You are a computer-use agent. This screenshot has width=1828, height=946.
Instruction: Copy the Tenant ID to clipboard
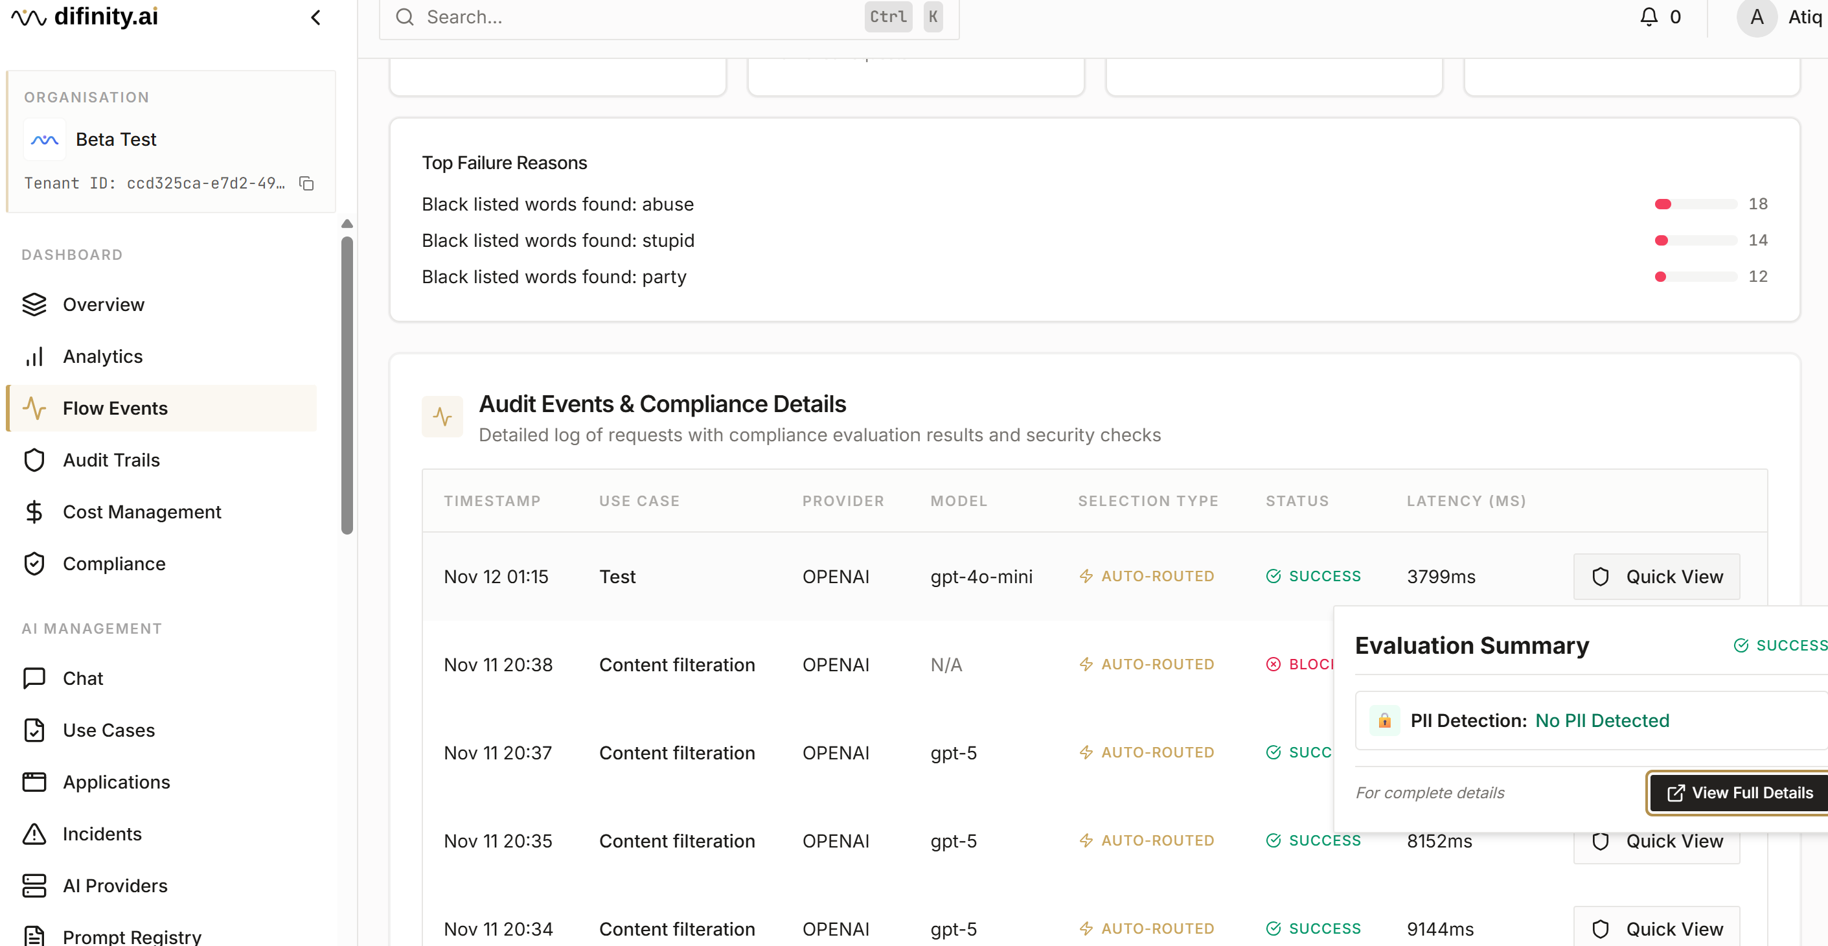tap(306, 184)
